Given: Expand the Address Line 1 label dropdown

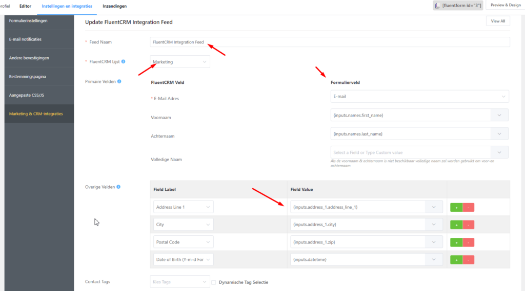Looking at the screenshot, I should tap(183, 207).
